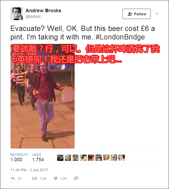Like the tweet with the heart icon

[x=56, y=178]
